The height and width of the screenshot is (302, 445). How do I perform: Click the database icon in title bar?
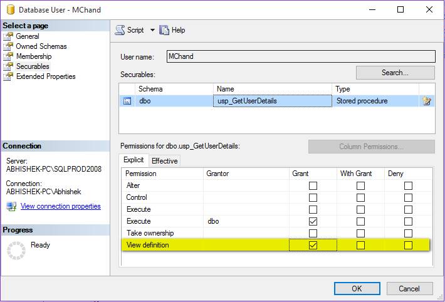(11, 9)
